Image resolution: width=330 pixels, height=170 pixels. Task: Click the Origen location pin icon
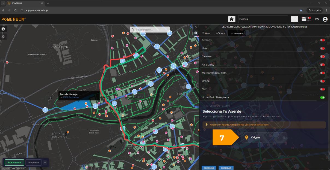[246, 138]
